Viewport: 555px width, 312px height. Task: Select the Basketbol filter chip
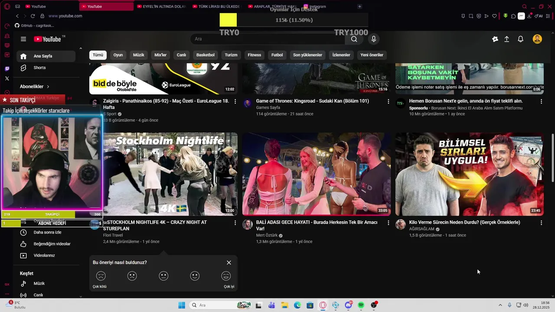[206, 55]
